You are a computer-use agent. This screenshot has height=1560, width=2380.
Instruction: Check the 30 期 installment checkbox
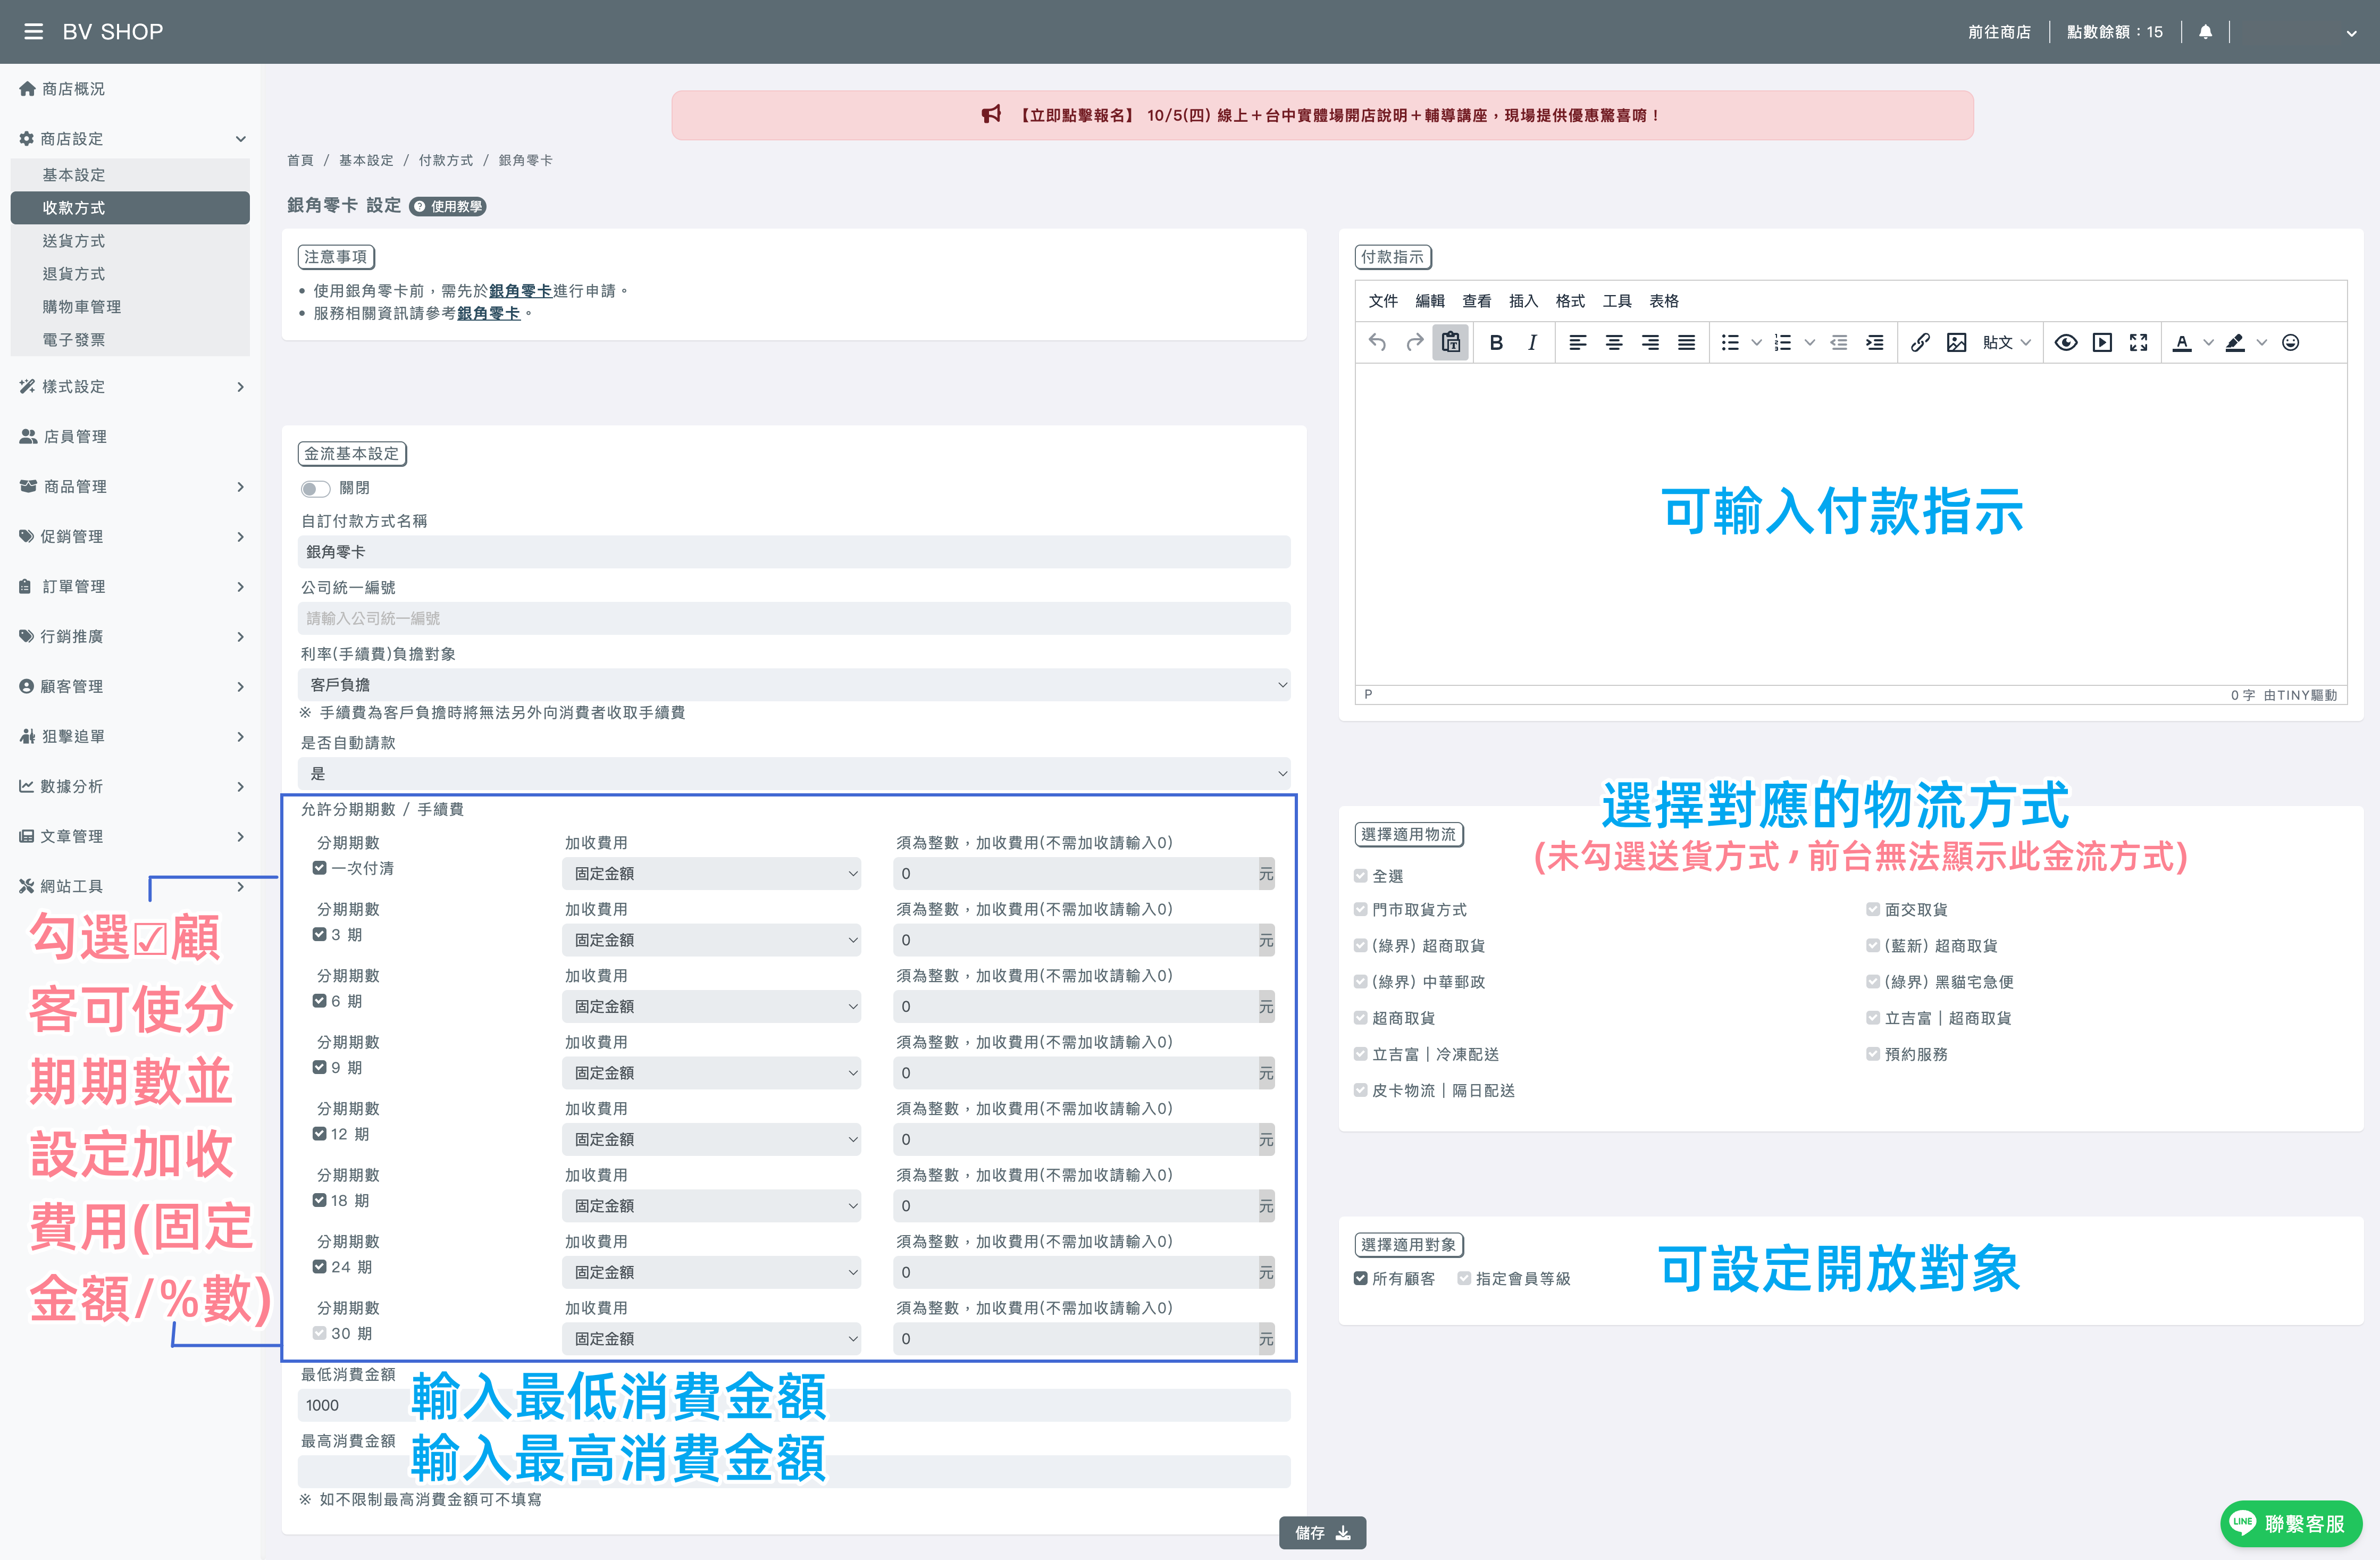[x=320, y=1333]
